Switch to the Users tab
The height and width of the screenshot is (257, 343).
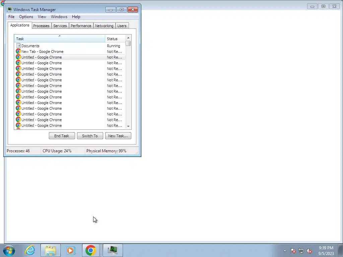(x=122, y=26)
